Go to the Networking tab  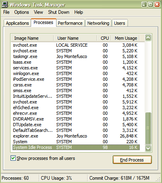point(98,23)
